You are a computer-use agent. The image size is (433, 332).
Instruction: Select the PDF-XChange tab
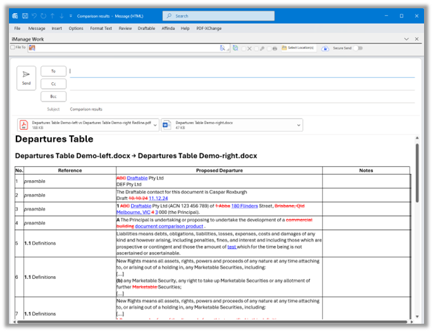coord(209,28)
